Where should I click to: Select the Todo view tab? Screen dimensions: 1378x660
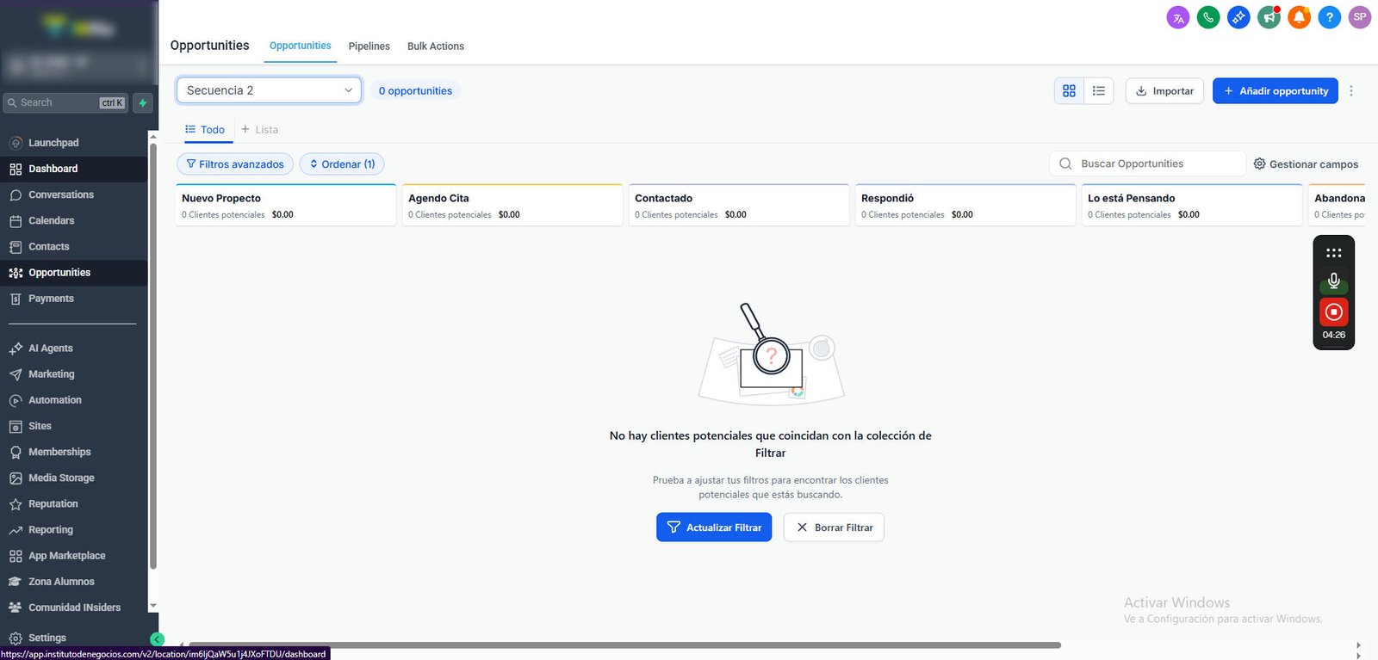click(205, 130)
